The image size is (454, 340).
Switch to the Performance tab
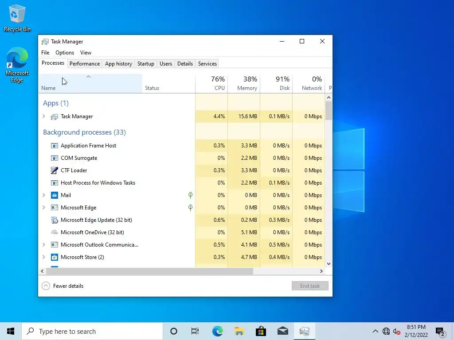pyautogui.click(x=85, y=64)
